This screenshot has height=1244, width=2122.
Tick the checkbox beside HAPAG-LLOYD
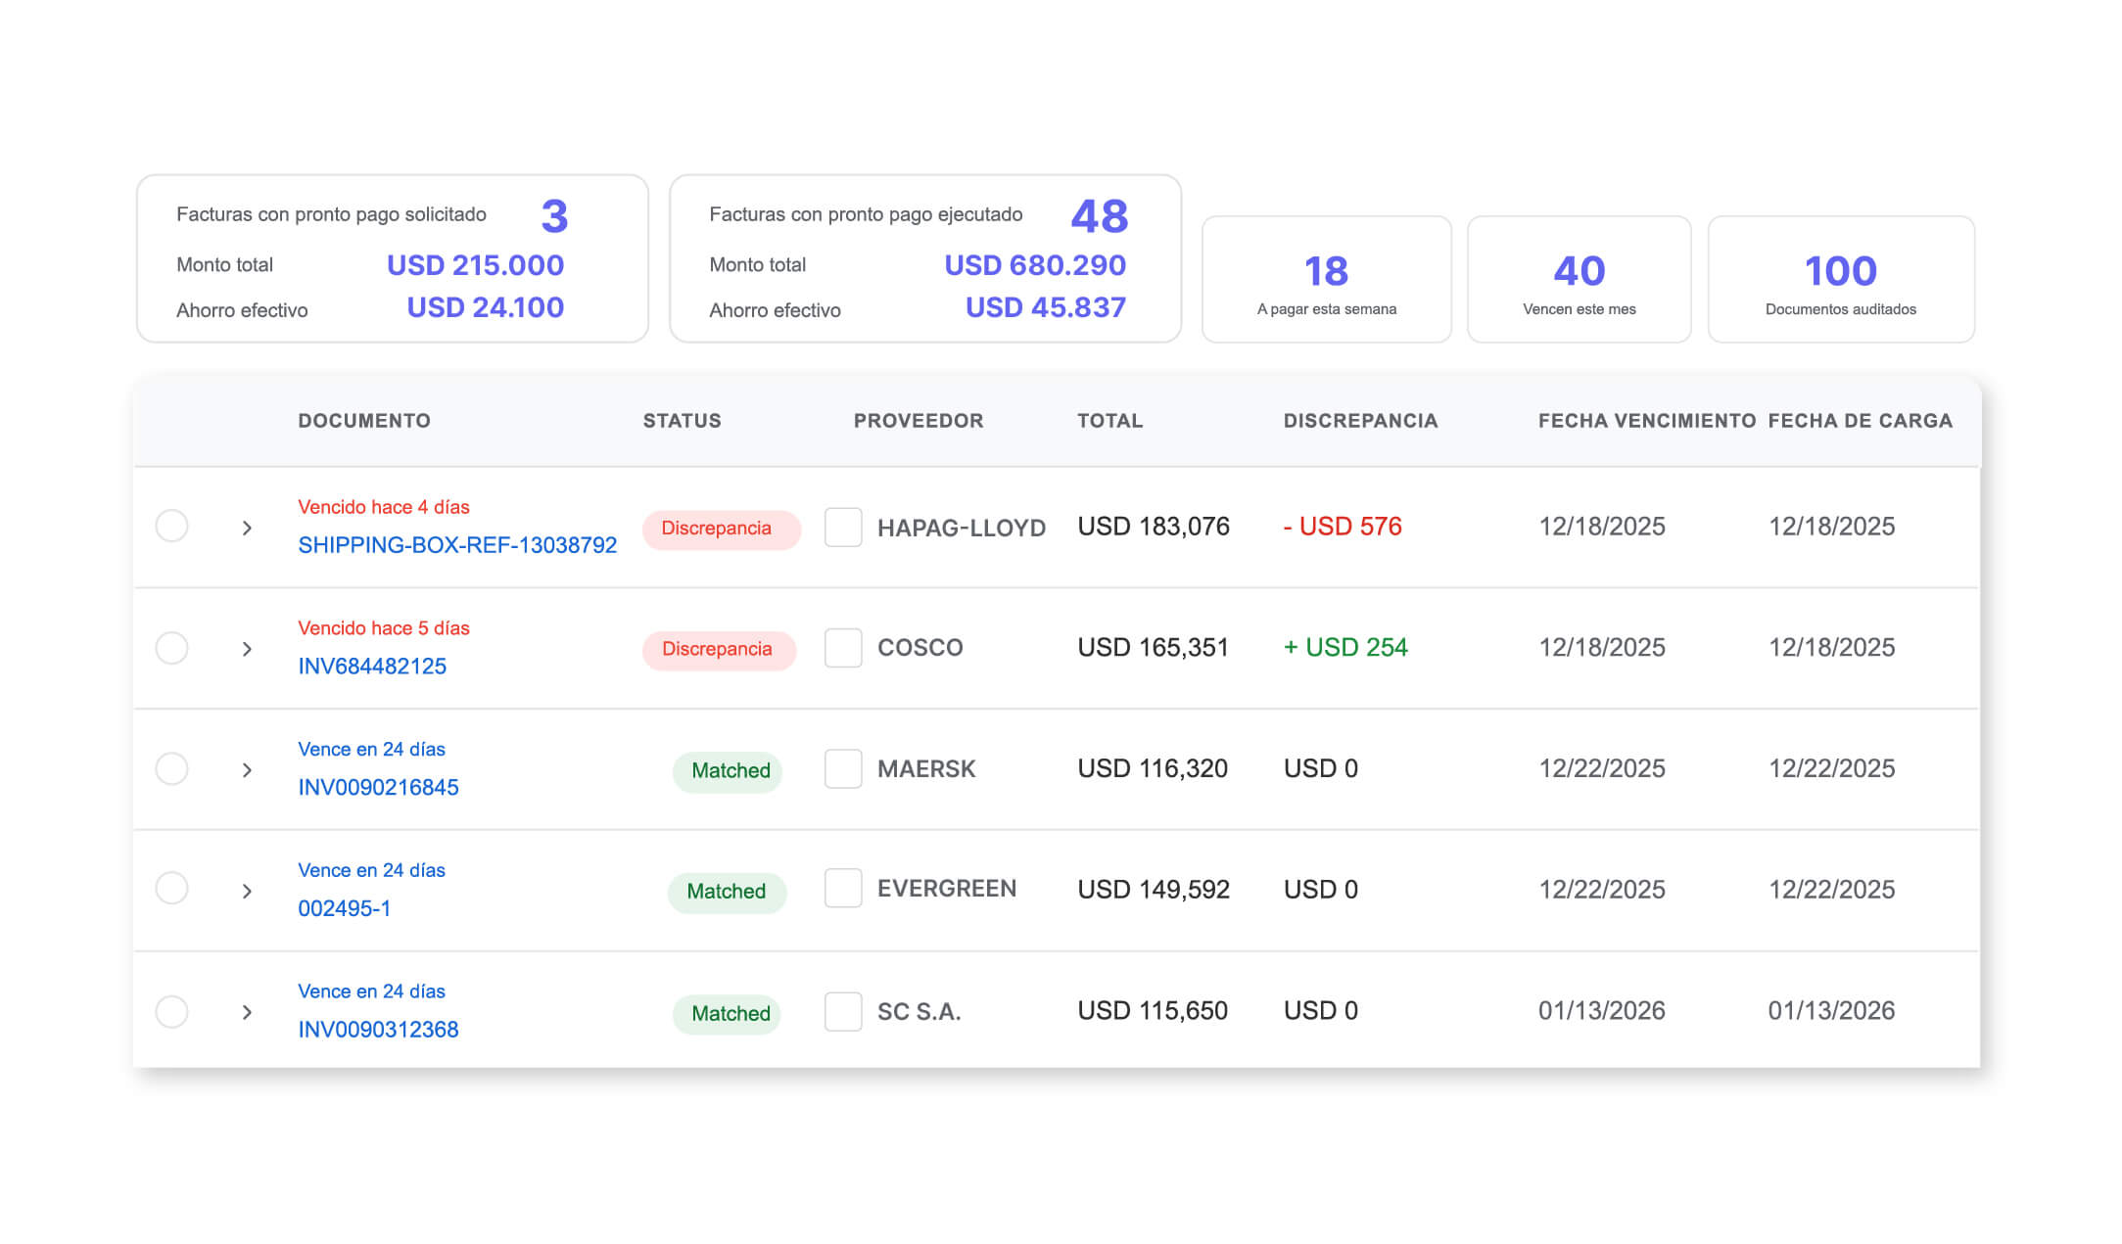pyautogui.click(x=843, y=528)
